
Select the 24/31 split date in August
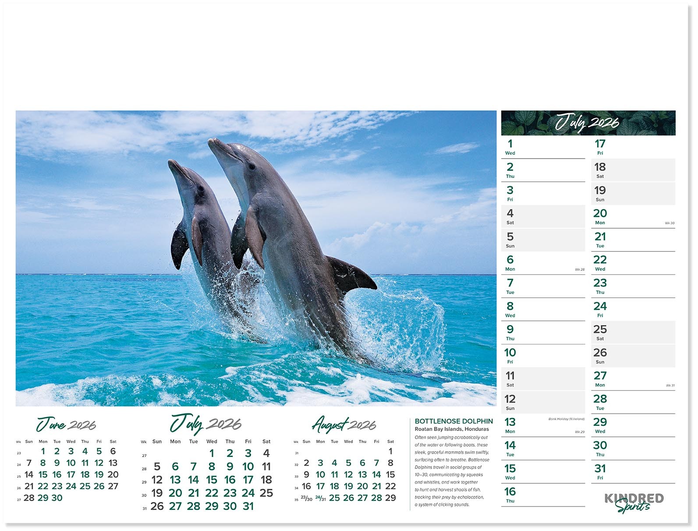(x=320, y=499)
